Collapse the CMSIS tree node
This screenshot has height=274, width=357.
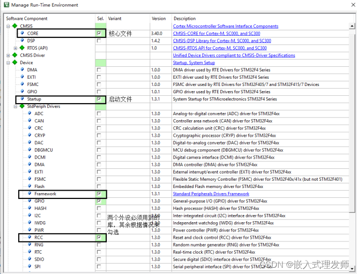pos(8,26)
